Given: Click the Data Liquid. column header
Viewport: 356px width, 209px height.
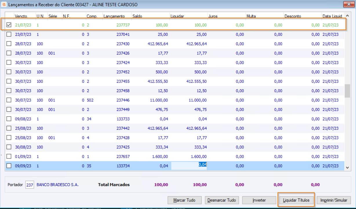Looking at the screenshot, I should click(x=333, y=16).
